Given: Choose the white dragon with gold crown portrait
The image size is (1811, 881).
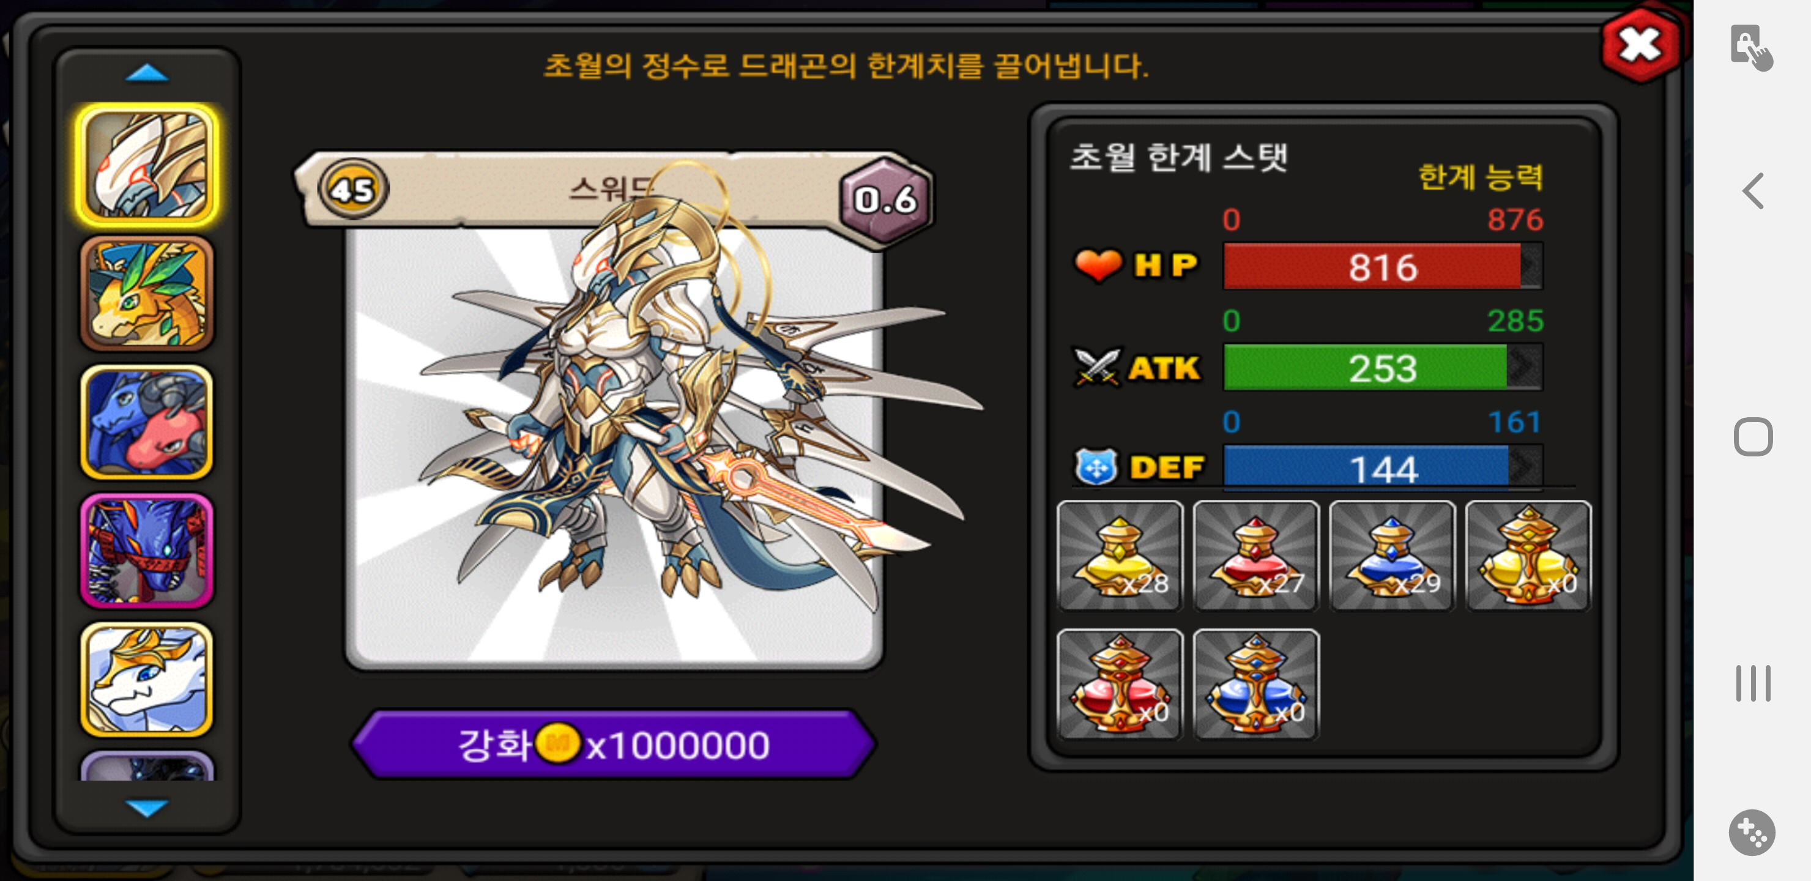Looking at the screenshot, I should (x=147, y=680).
